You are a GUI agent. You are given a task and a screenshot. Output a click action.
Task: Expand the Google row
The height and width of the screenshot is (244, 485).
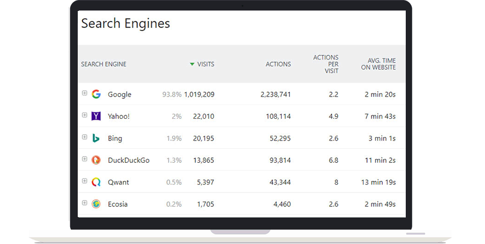click(84, 93)
